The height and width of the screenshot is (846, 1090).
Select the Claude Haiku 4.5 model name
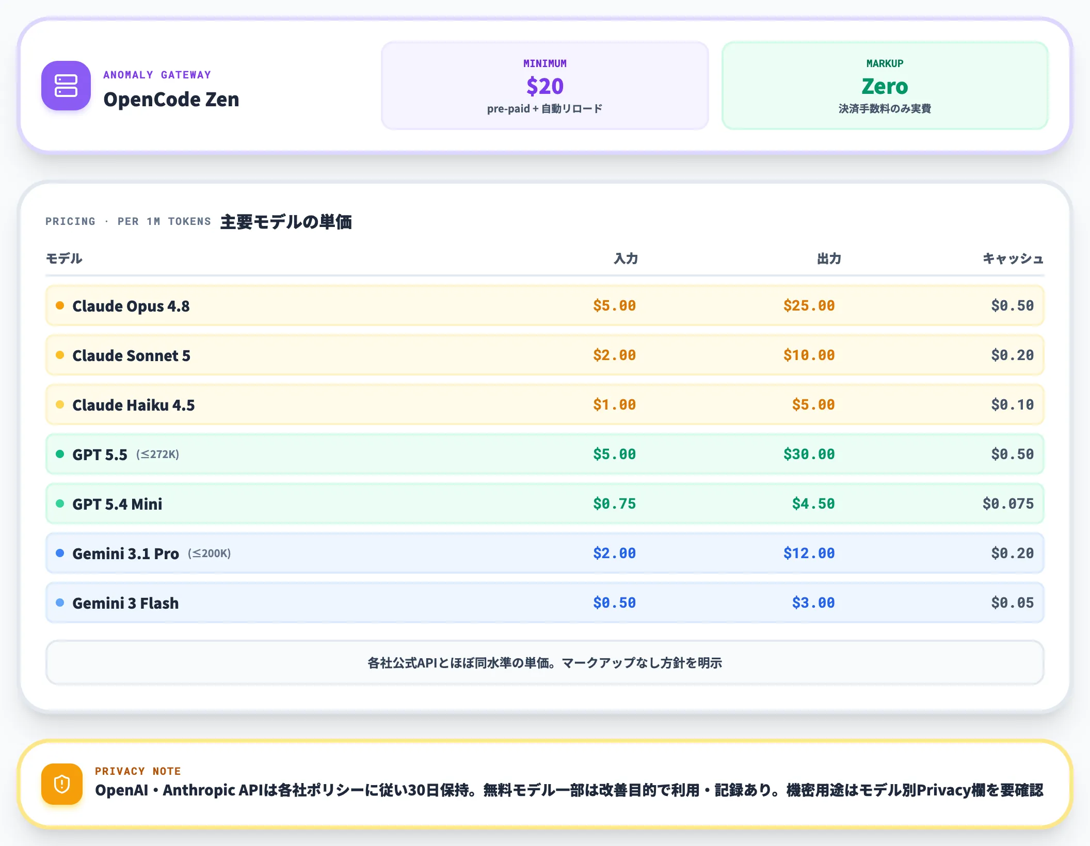(134, 405)
